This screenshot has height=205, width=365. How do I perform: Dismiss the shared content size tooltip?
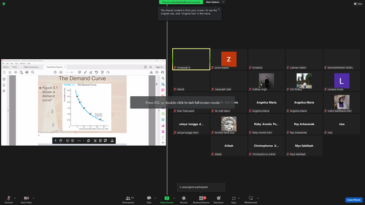(x=218, y=9)
